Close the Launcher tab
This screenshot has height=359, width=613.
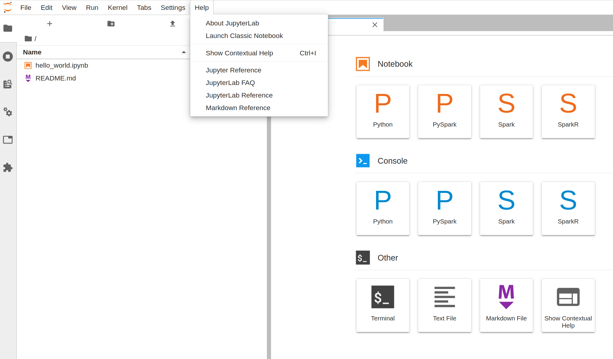pos(375,25)
